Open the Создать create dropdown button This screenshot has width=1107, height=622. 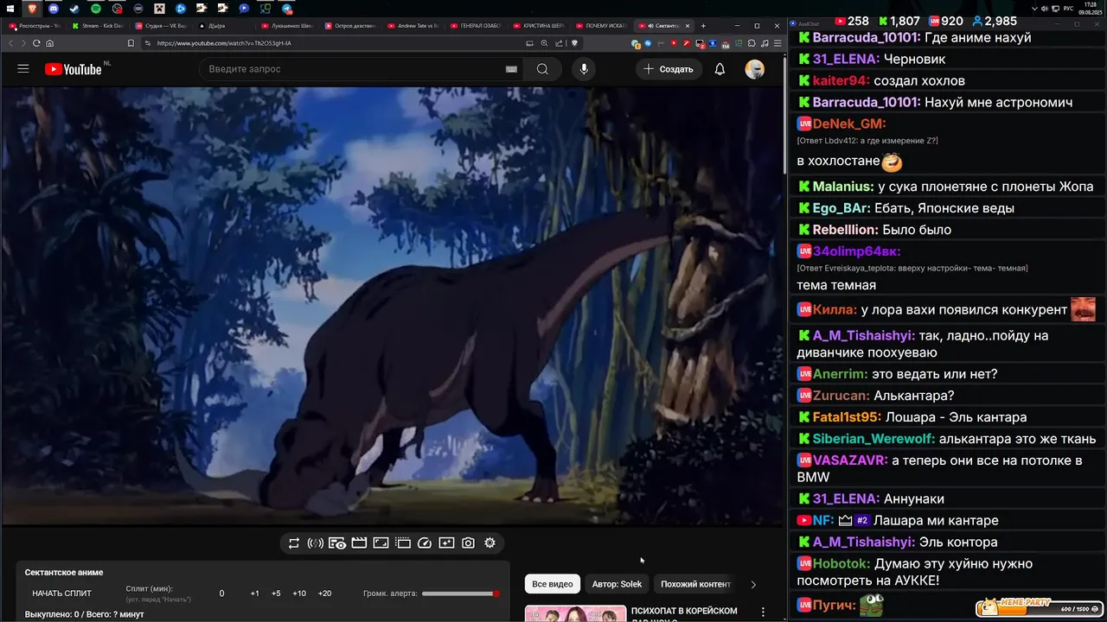pyautogui.click(x=668, y=69)
